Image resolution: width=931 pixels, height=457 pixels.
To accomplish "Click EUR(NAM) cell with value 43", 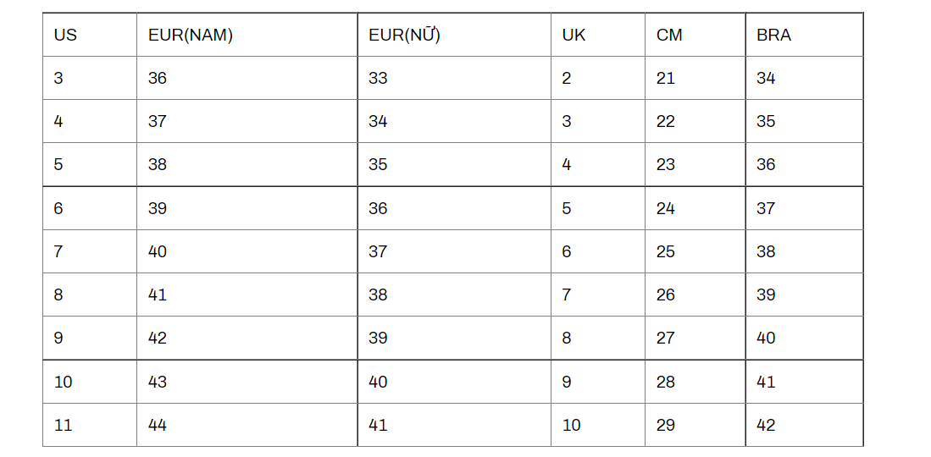I will (x=247, y=382).
